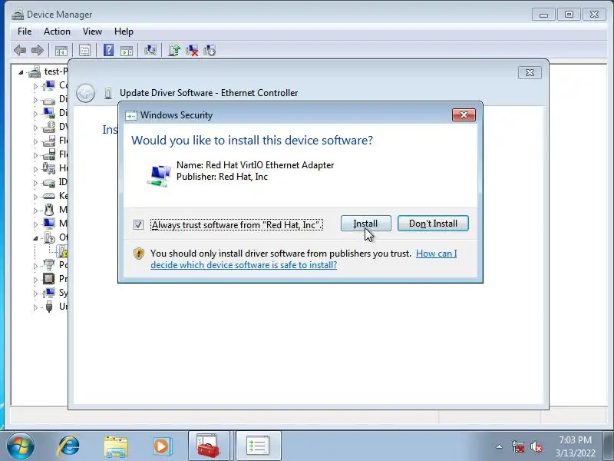Image resolution: width=614 pixels, height=461 pixels.
Task: Click the Update Driver Software toolbar icon
Action: click(x=174, y=50)
